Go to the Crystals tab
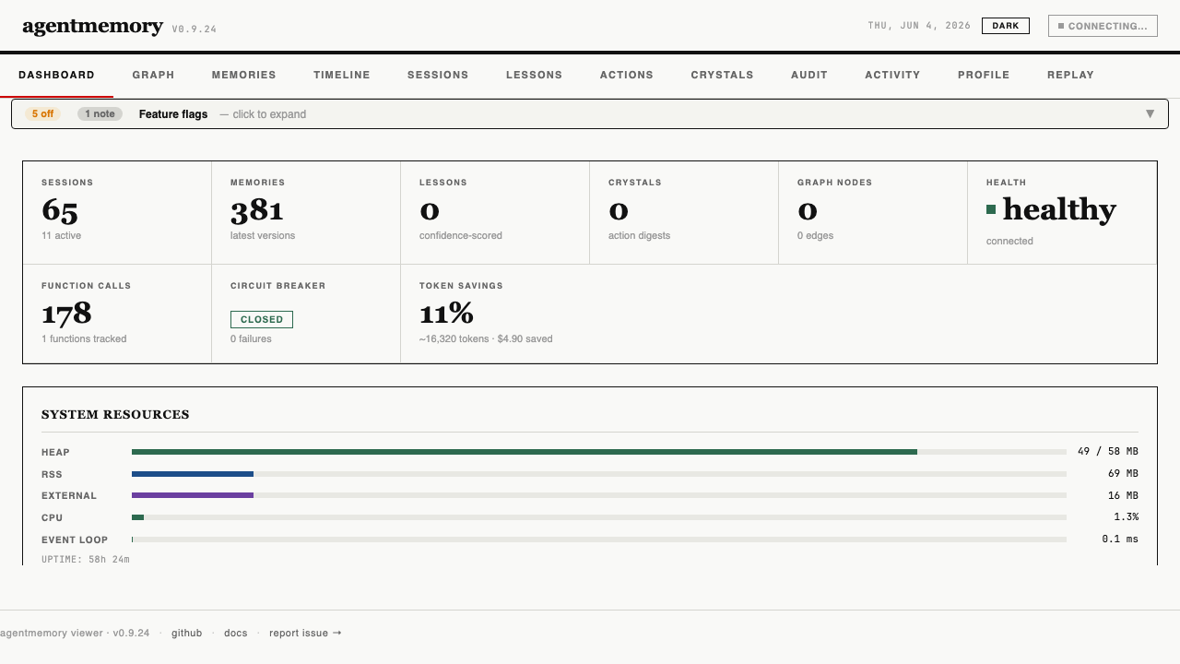Image resolution: width=1180 pixels, height=664 pixels. click(x=722, y=75)
